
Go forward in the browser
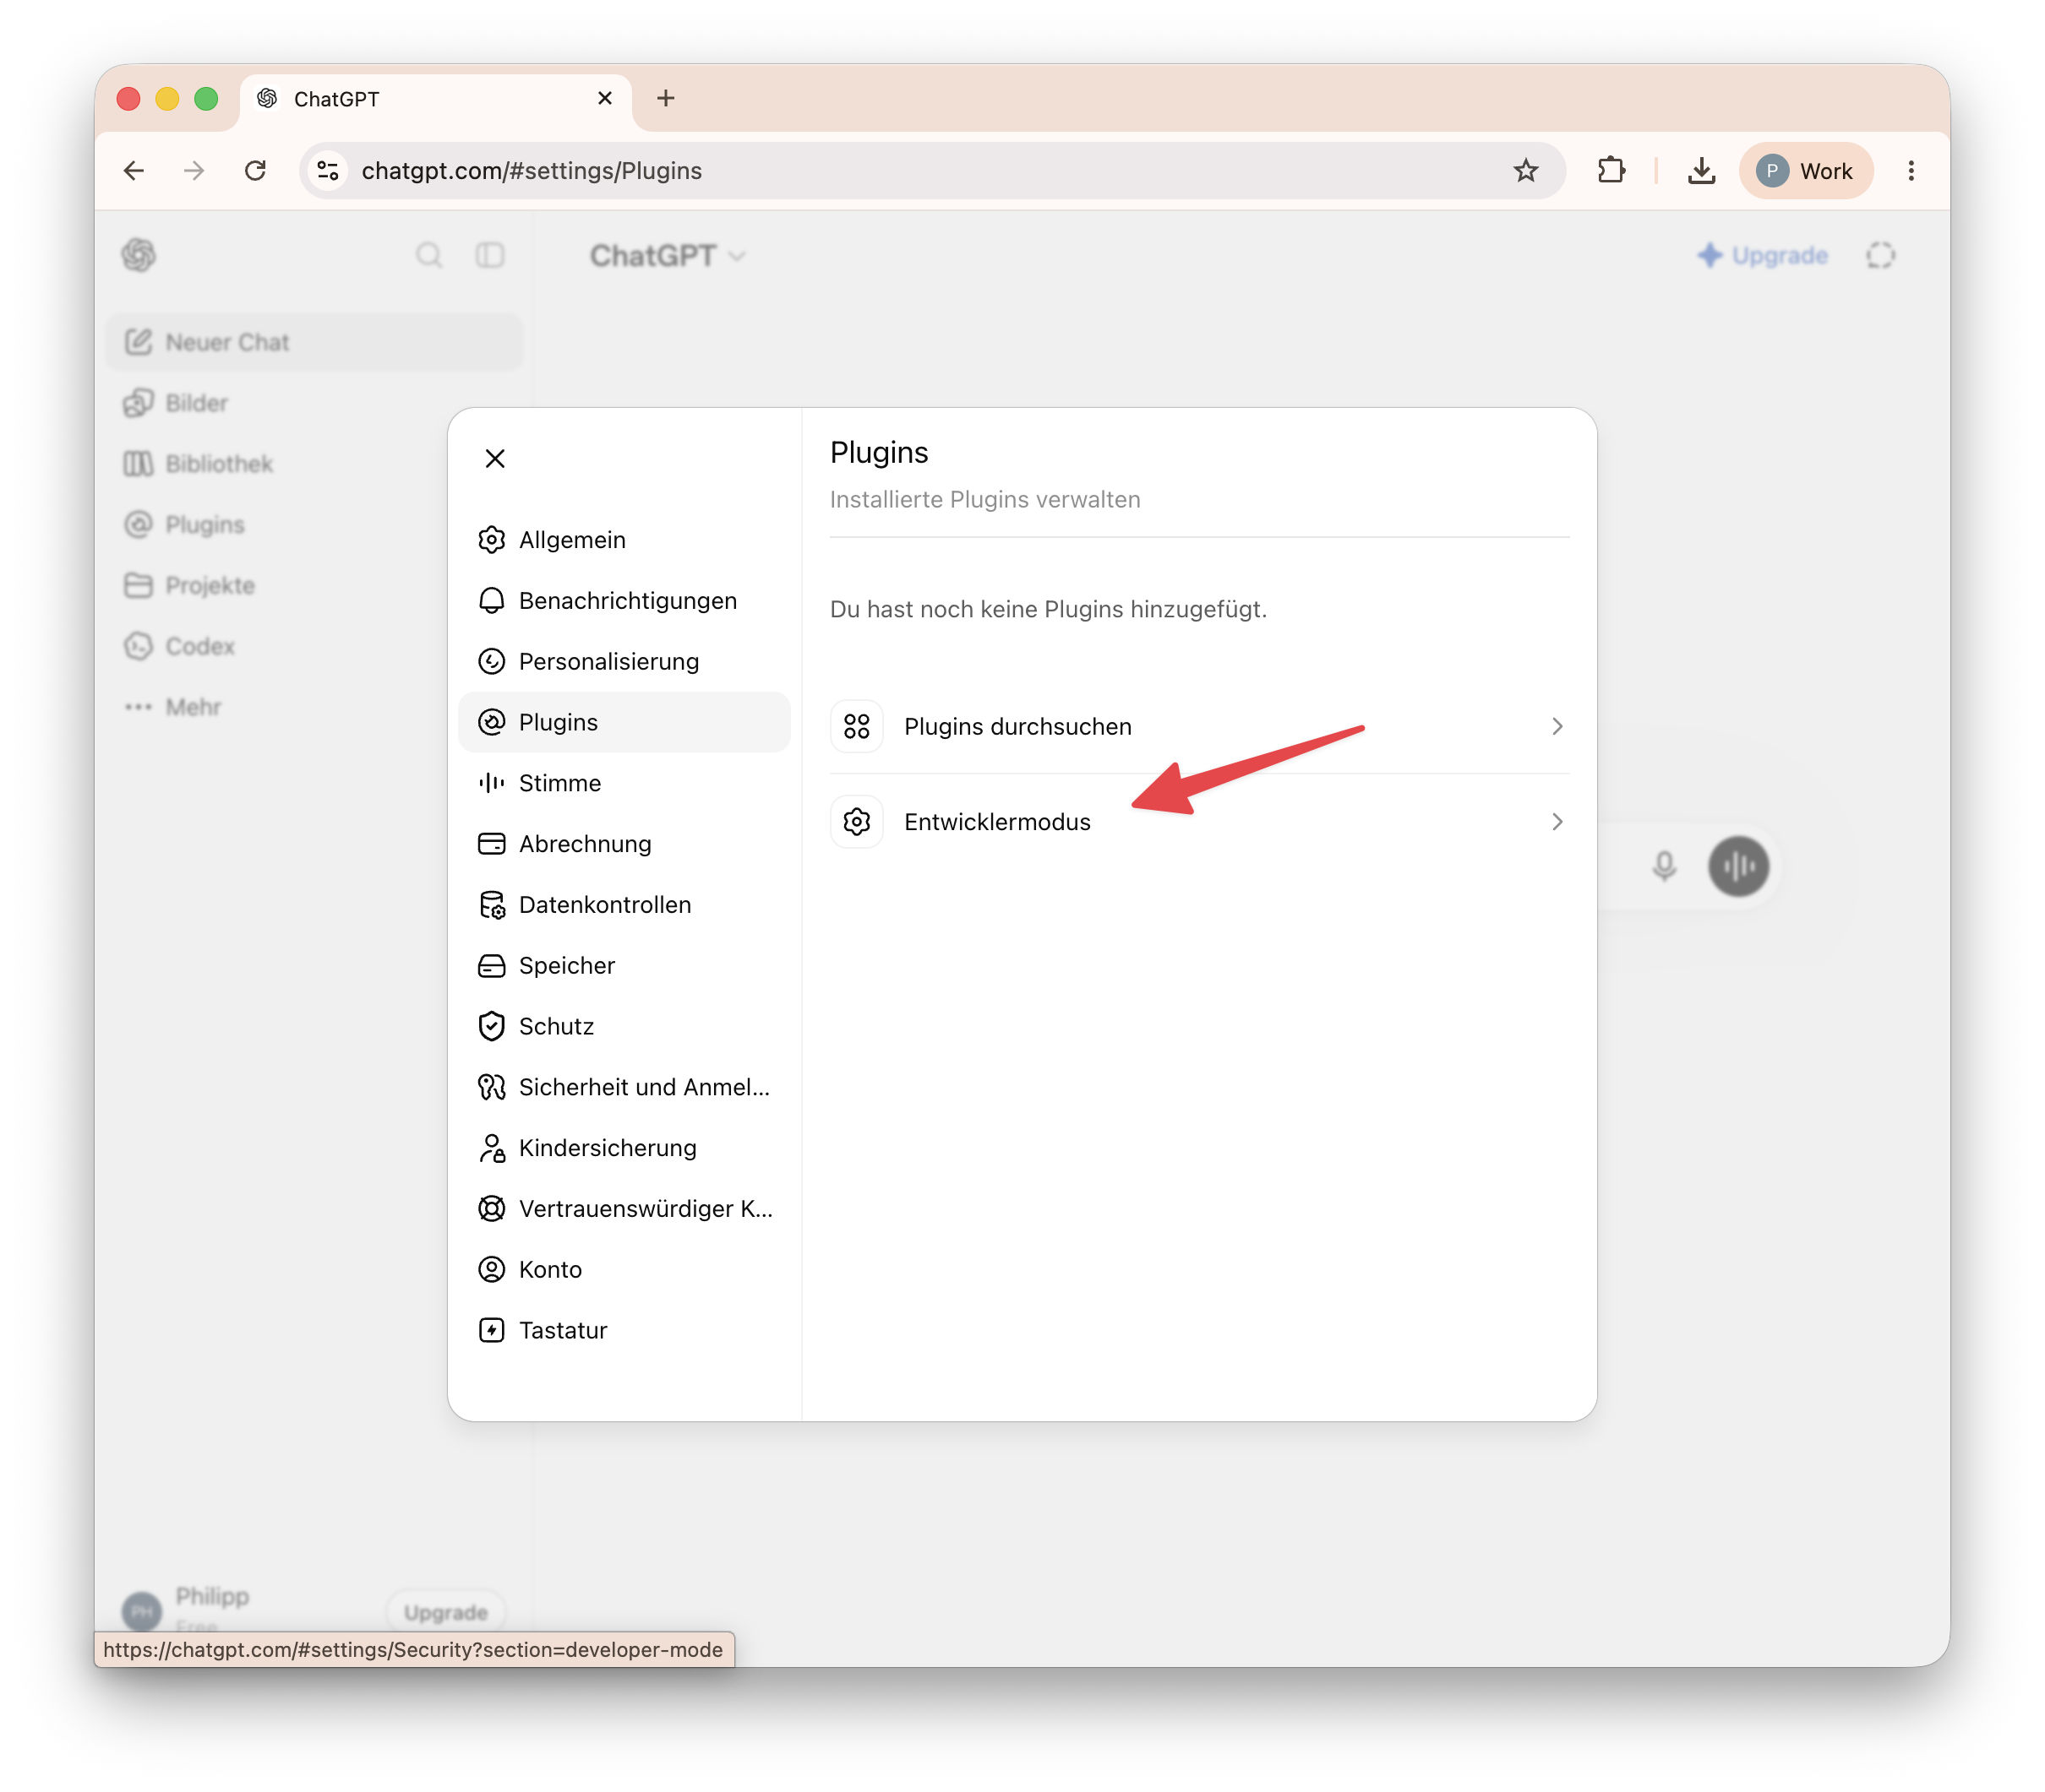tap(194, 171)
